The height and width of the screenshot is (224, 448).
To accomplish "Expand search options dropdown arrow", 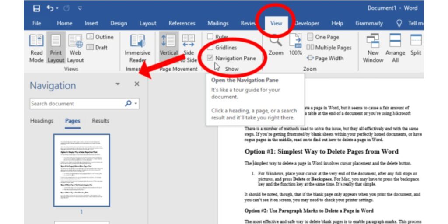I will pyautogui.click(x=136, y=103).
